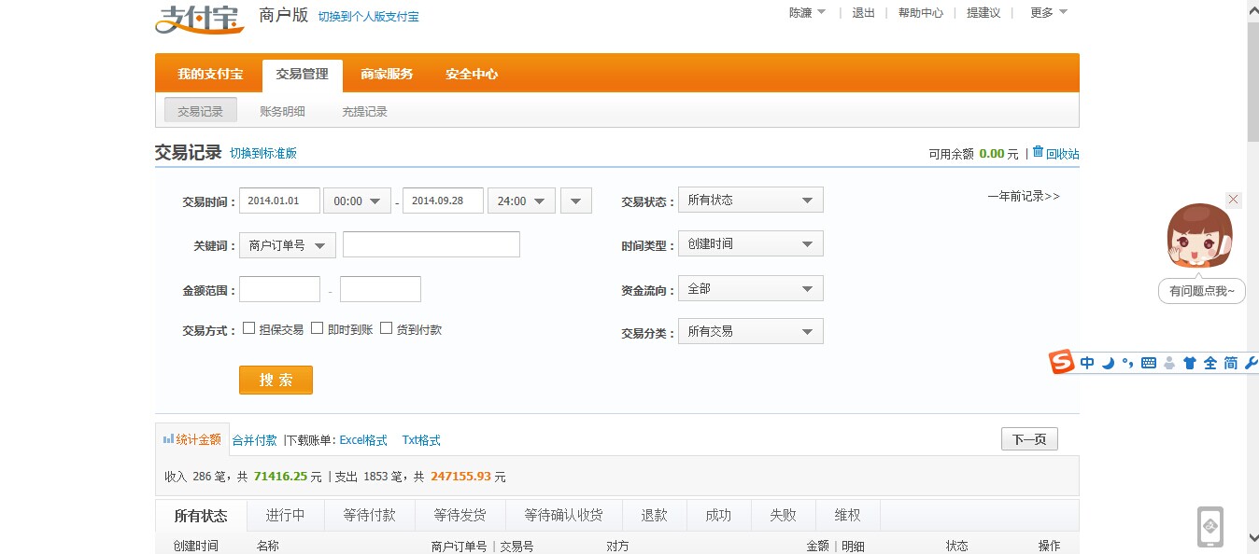Viewport: 1259px width, 554px height.
Task: Open the Sogou skin shirt icon
Action: 1189,364
